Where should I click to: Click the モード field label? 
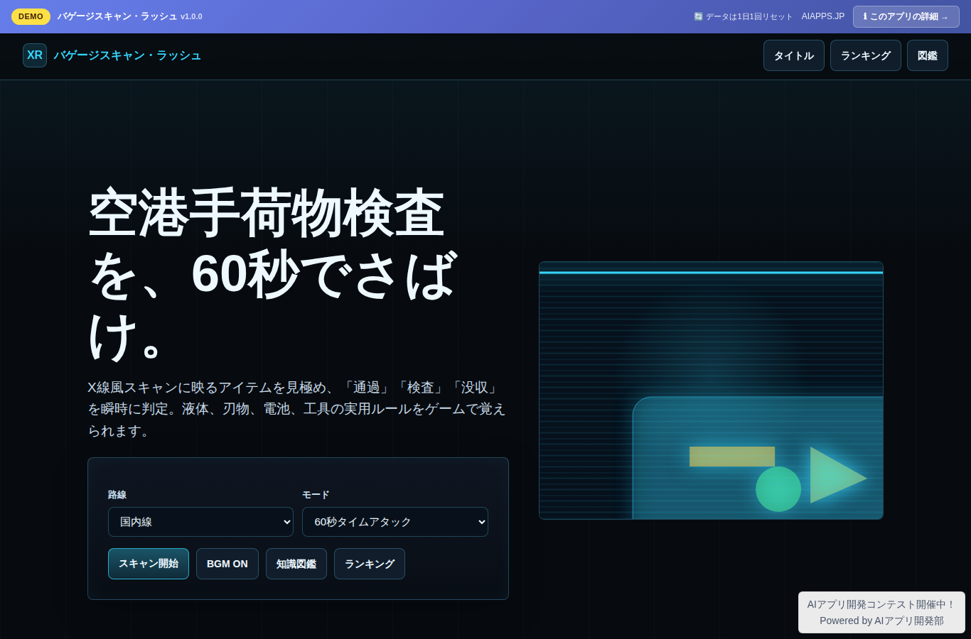tap(316, 495)
